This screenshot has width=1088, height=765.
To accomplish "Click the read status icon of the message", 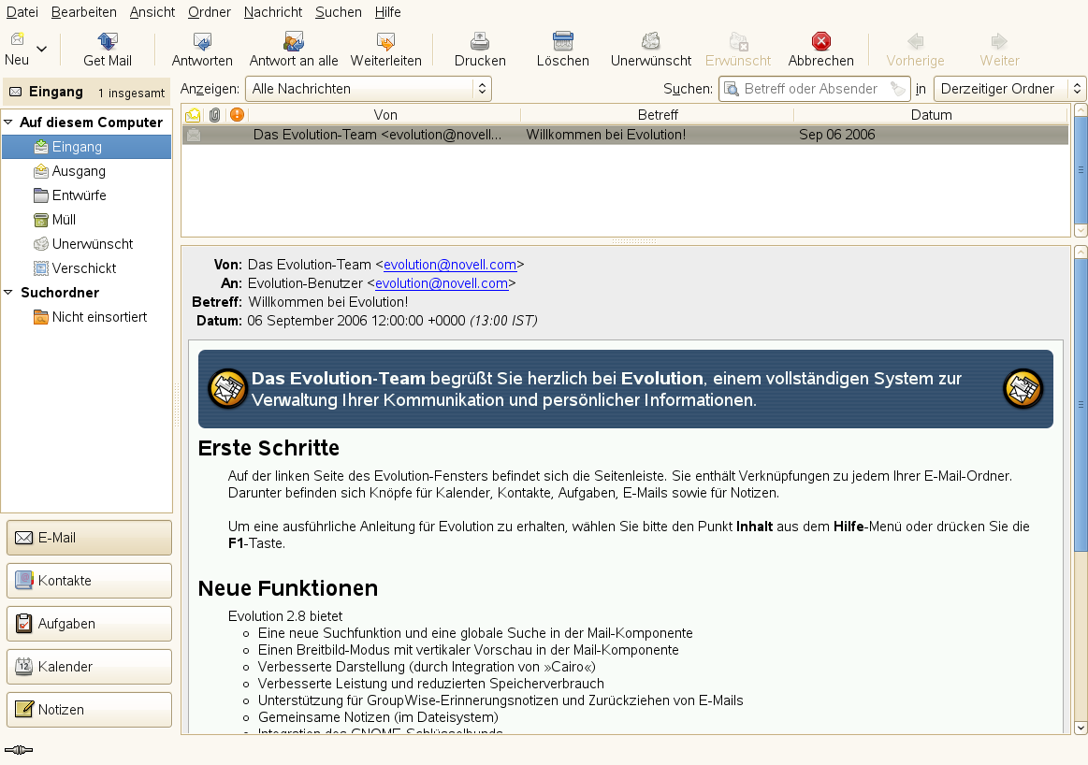I will point(194,135).
